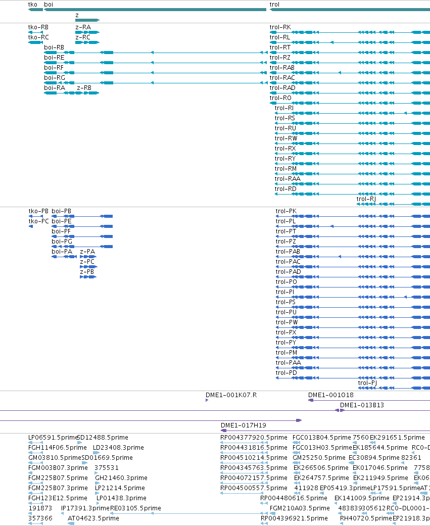Click EST SD12488.5prime
430x526 pixels.
(103, 437)
